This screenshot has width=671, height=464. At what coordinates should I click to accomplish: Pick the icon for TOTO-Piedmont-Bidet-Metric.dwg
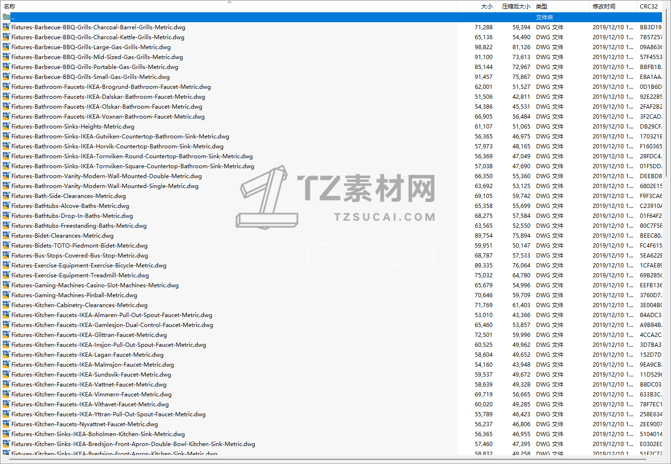[6, 245]
